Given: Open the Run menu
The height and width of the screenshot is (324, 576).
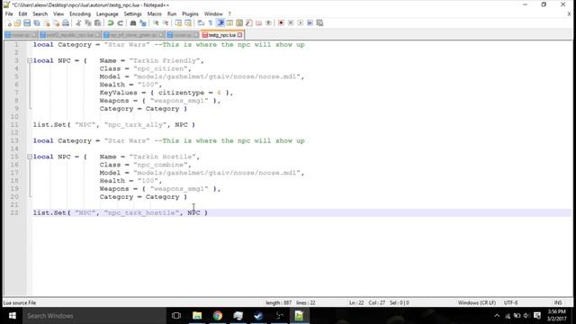Looking at the screenshot, I should [172, 14].
